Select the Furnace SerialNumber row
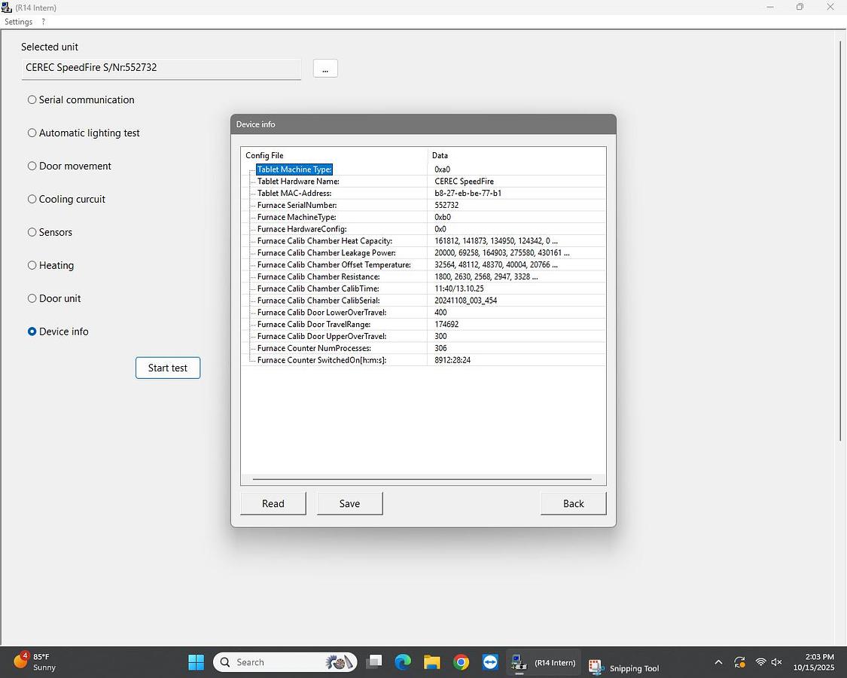The image size is (847, 678). point(297,205)
